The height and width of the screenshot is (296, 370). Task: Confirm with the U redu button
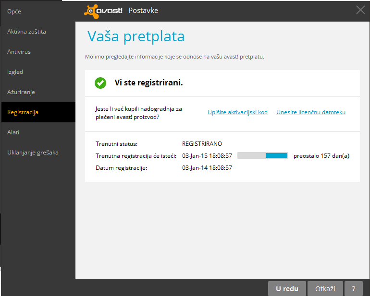(x=287, y=288)
